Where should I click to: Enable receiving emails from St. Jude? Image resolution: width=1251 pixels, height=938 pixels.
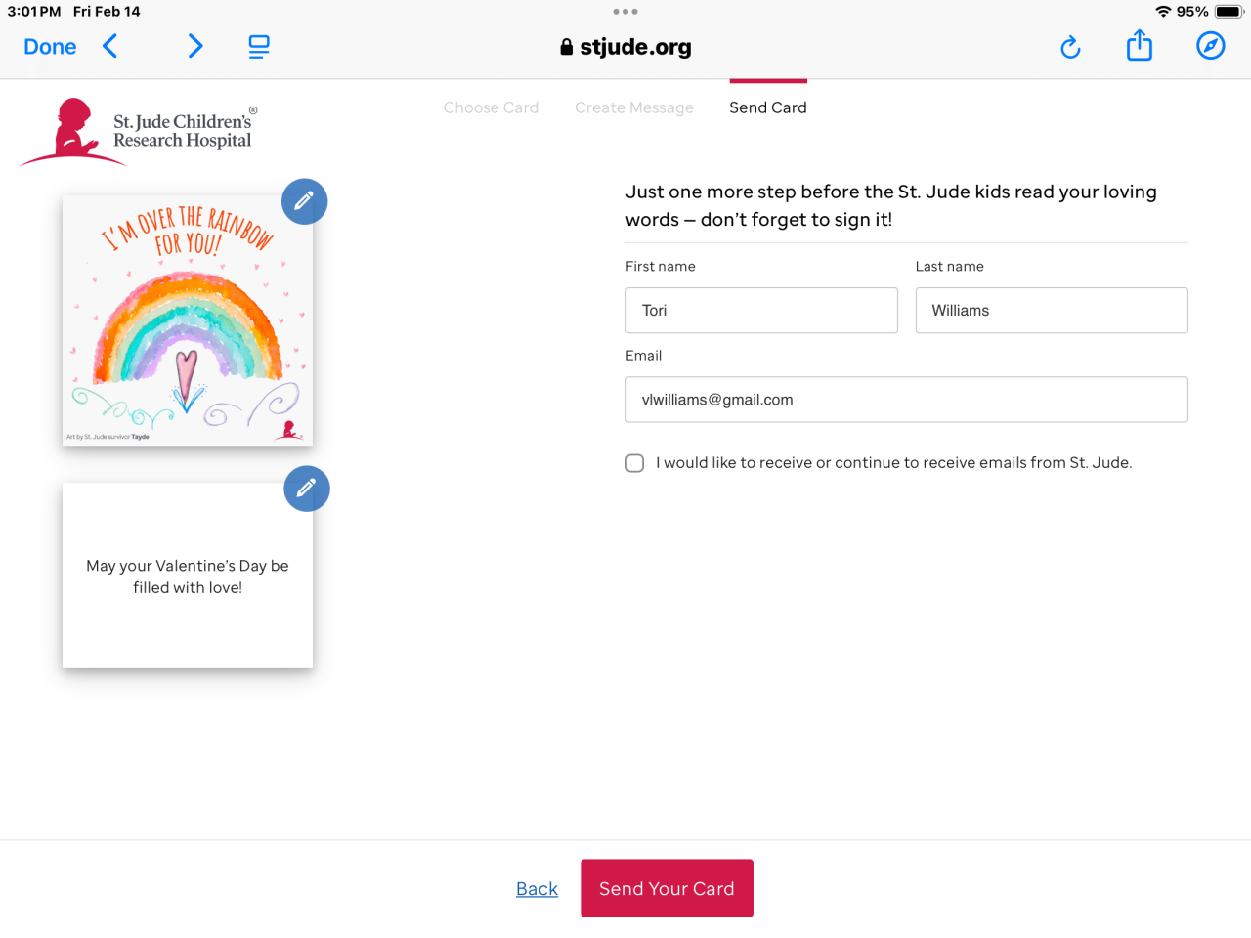(635, 463)
